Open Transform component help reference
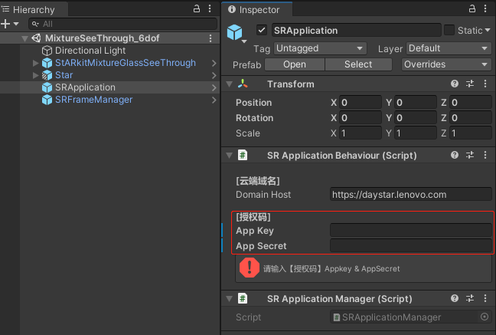Viewport: 496px width, 335px height. [x=455, y=84]
